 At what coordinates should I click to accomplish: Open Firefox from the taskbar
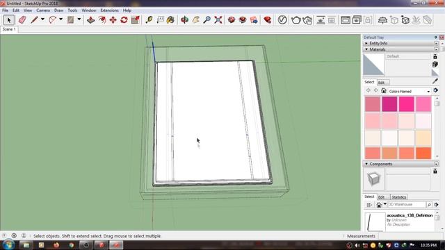click(x=56, y=245)
